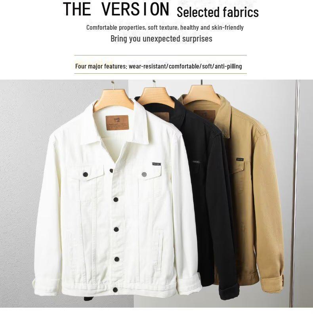Click the second front placket button on white jacket

(116, 200)
